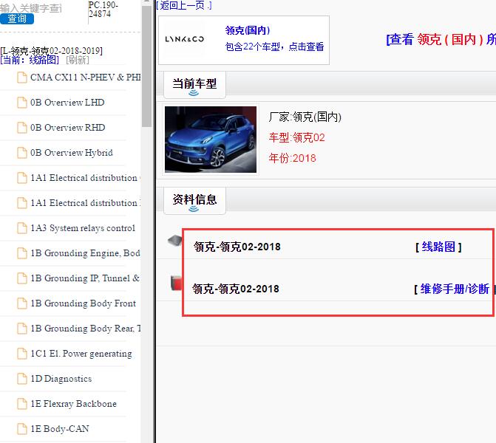Click the Lynk & Co logo
Viewport: 496px width, 443px height.
tap(184, 39)
